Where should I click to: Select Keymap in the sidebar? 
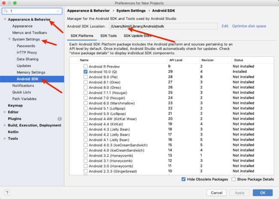pyautogui.click(x=15, y=105)
